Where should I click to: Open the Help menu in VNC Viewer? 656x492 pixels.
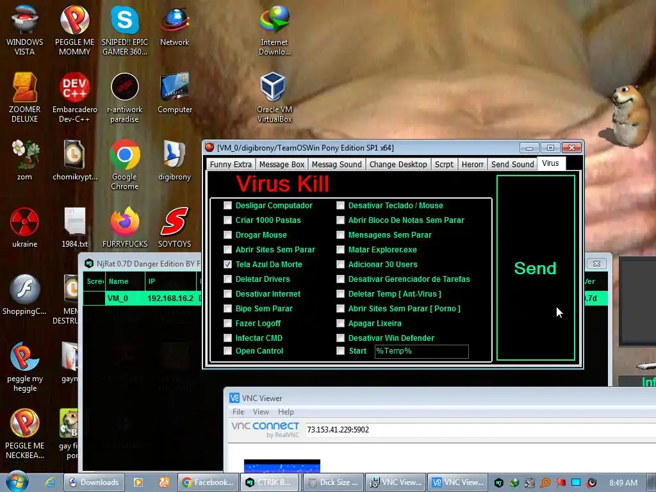(x=286, y=412)
